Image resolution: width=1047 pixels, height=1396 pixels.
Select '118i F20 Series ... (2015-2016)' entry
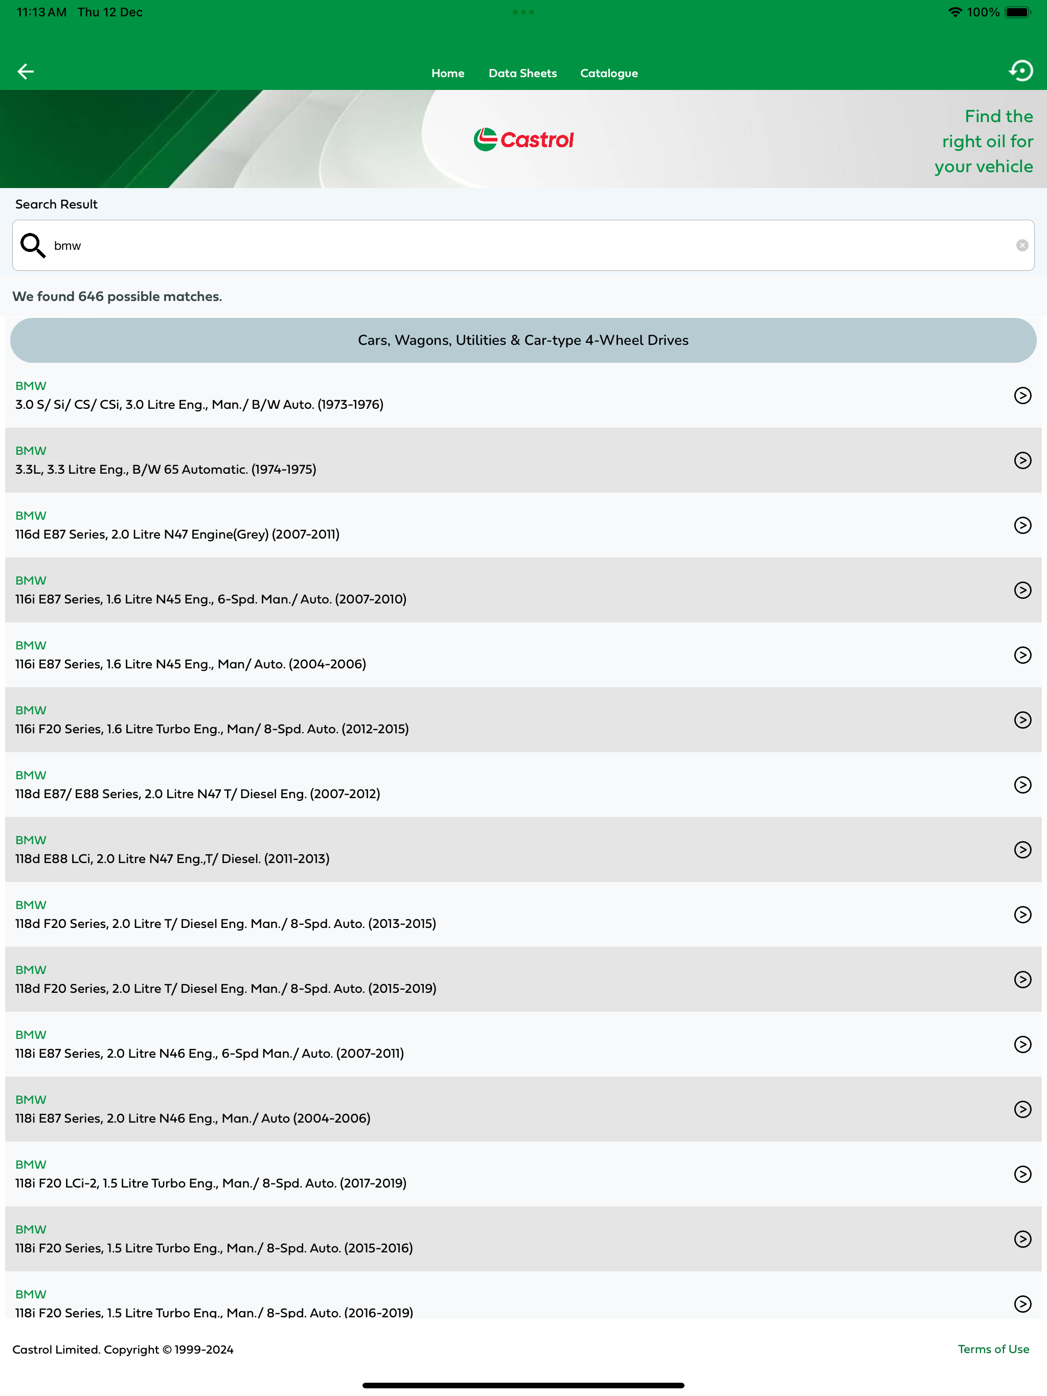[523, 1240]
